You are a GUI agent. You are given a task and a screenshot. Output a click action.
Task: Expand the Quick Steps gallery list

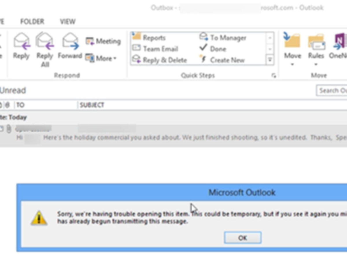[x=270, y=60]
